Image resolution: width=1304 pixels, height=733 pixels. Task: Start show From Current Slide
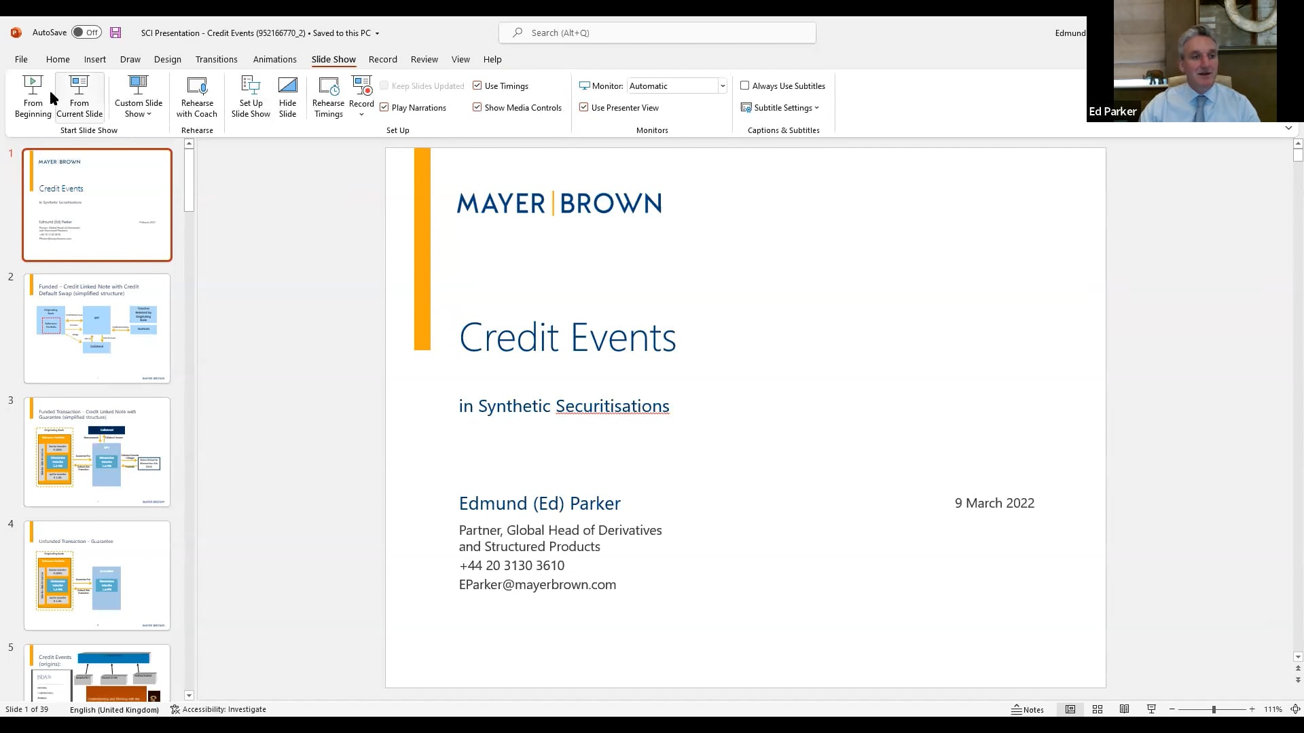[79, 96]
